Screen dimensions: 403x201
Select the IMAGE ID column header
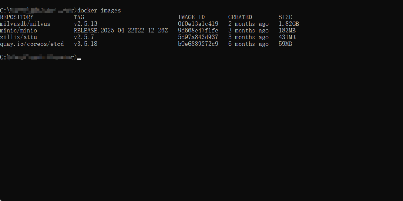tap(191, 17)
